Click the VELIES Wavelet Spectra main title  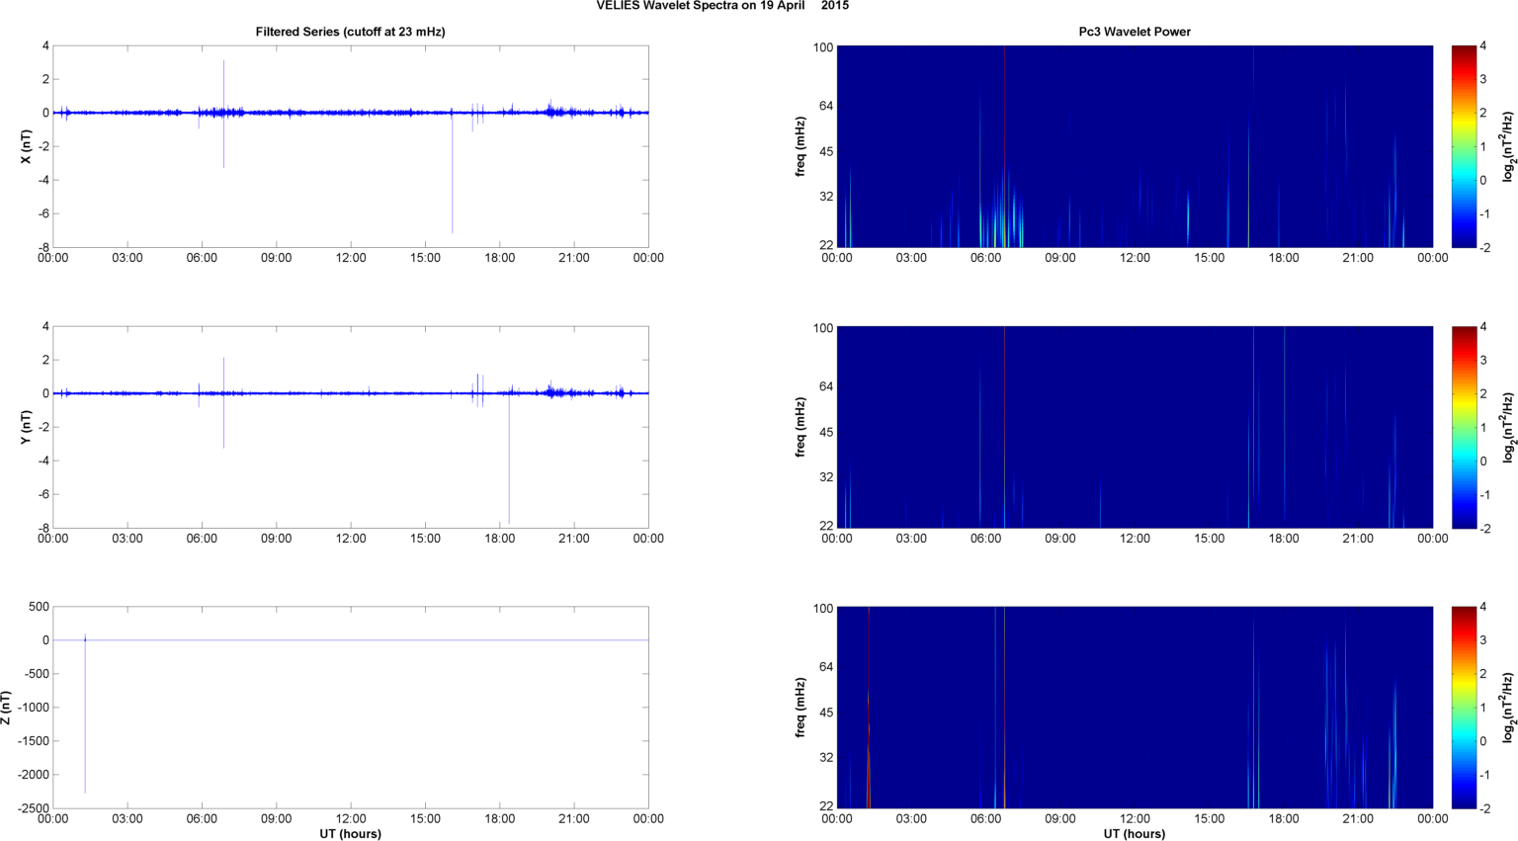(722, 6)
